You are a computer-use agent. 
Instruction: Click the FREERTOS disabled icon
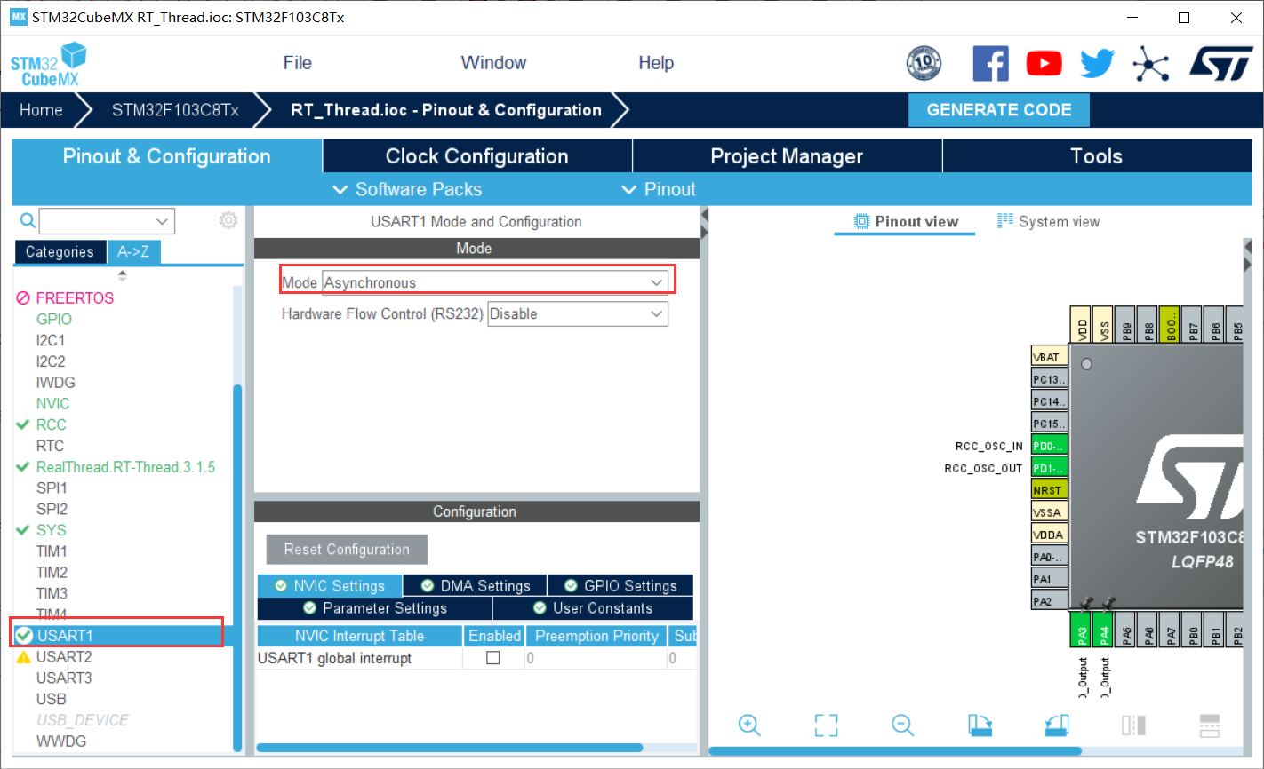tap(24, 298)
